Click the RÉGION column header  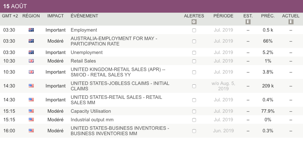click(31, 16)
